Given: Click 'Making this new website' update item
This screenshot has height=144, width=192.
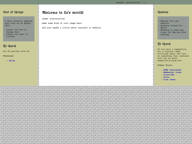Looking at the screenshot, I should [170, 22].
